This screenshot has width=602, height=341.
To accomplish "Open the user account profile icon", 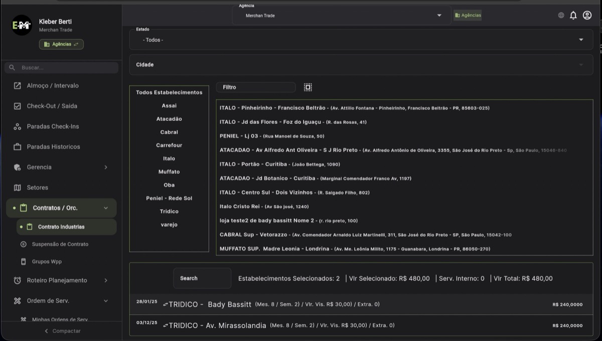I will pyautogui.click(x=587, y=16).
